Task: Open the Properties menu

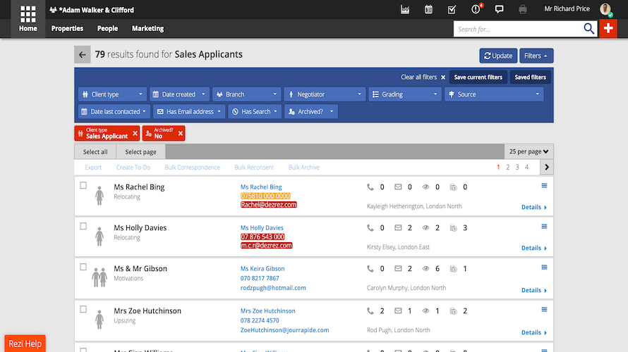Action: pyautogui.click(x=67, y=28)
